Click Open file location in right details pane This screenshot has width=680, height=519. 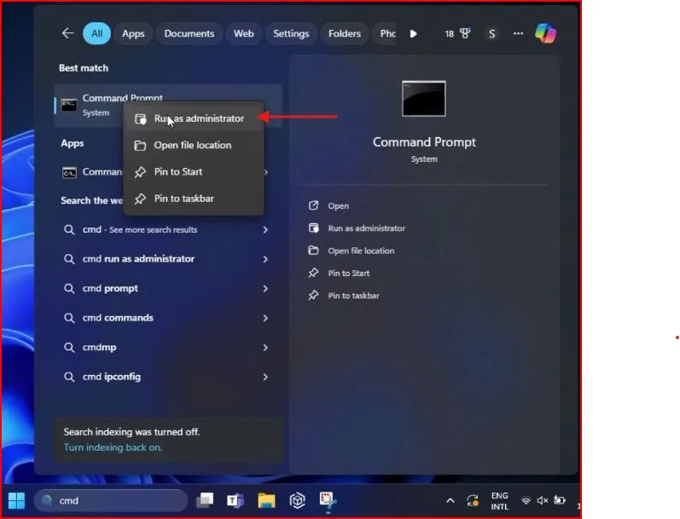(361, 251)
